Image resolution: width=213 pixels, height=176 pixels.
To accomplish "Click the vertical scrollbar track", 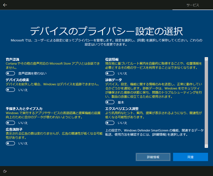I will 206,103.
